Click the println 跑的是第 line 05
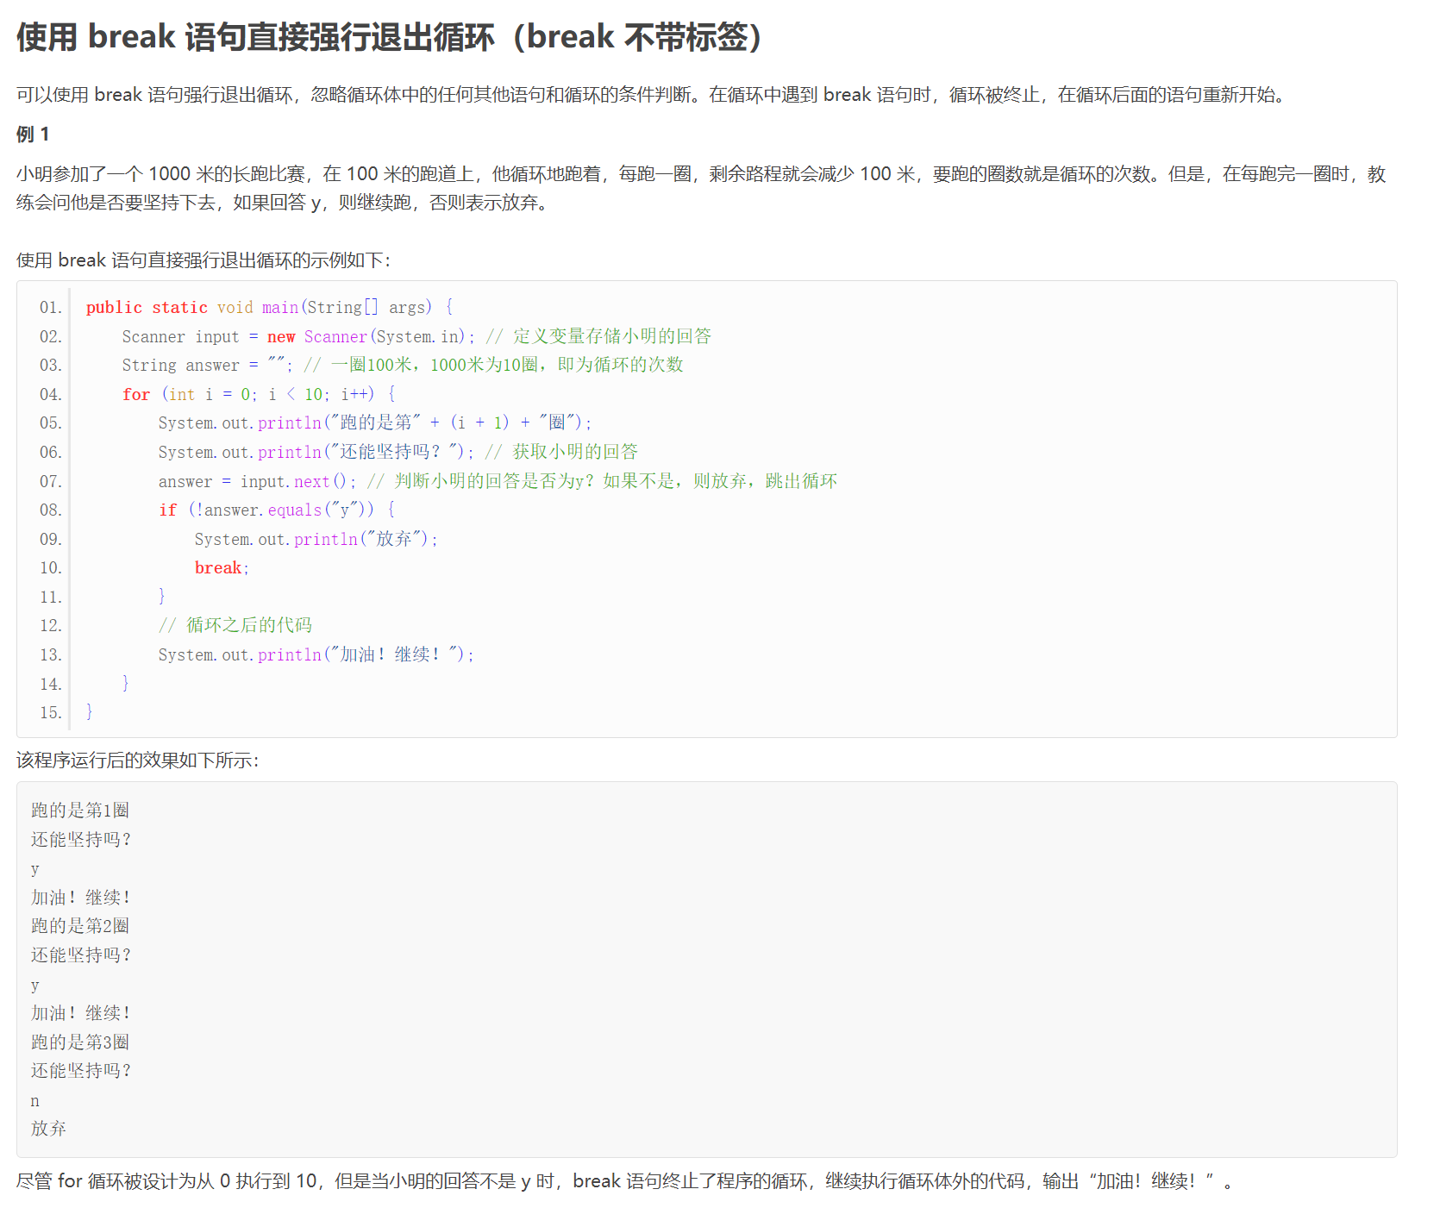 click(x=375, y=422)
